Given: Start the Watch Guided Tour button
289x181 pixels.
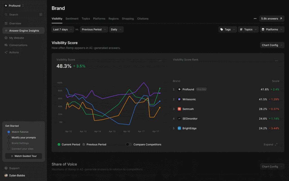Looking at the screenshot, I should [23, 156].
